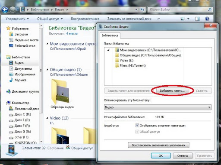The height and width of the screenshot is (165, 221).
Task: Open other (H:) drive
Action: coord(19,137)
